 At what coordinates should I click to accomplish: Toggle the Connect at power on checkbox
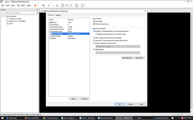point(94,24)
